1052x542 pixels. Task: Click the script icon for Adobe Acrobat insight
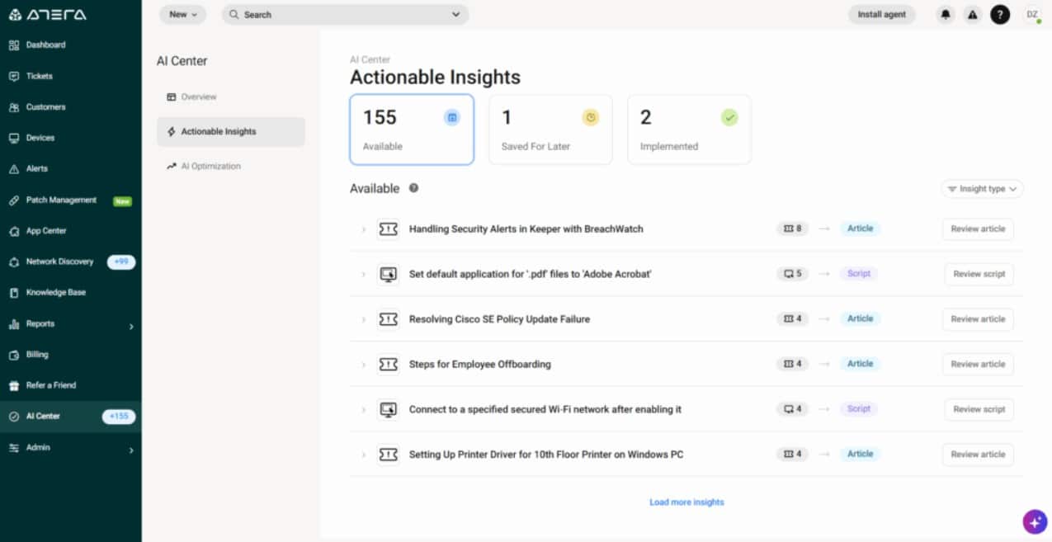pos(388,274)
